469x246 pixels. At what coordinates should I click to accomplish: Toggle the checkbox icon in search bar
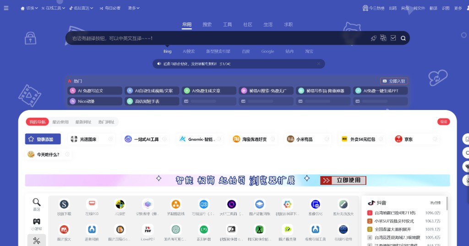pos(393,38)
